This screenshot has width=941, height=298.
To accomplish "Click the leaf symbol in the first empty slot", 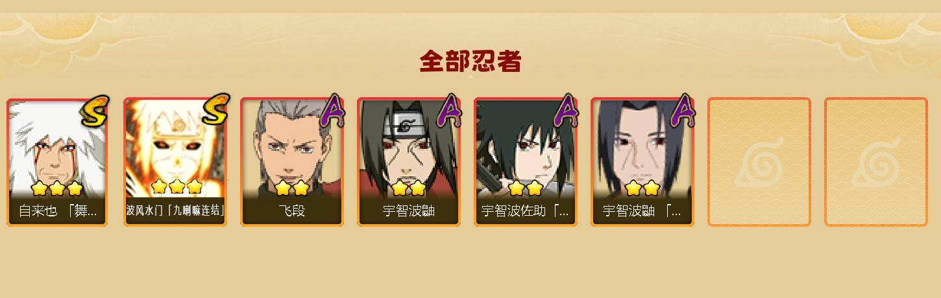I will [x=759, y=161].
